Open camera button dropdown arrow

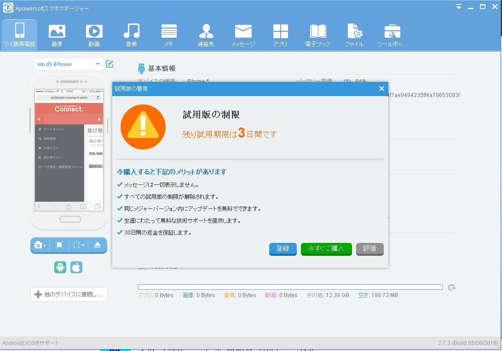tap(45, 245)
